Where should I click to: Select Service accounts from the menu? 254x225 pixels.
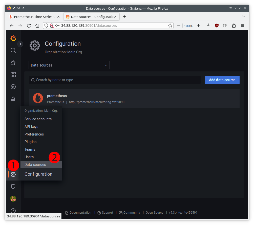point(38,119)
